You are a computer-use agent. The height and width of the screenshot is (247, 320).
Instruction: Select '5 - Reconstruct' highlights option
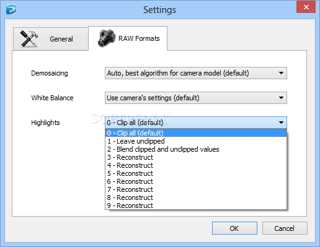point(196,173)
